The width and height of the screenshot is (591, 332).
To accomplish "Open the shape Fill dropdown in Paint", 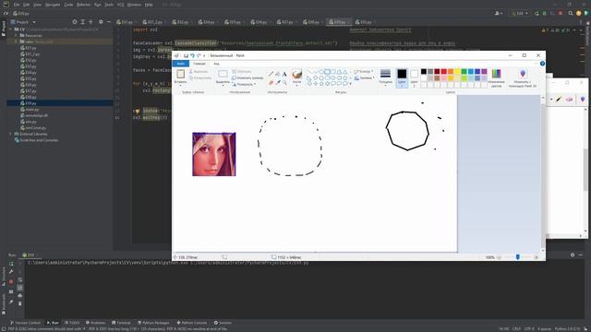I will 364,77.
